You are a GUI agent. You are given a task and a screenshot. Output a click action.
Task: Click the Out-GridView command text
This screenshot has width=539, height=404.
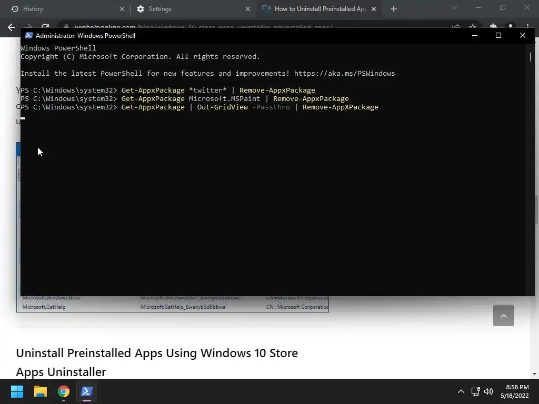pyautogui.click(x=223, y=107)
